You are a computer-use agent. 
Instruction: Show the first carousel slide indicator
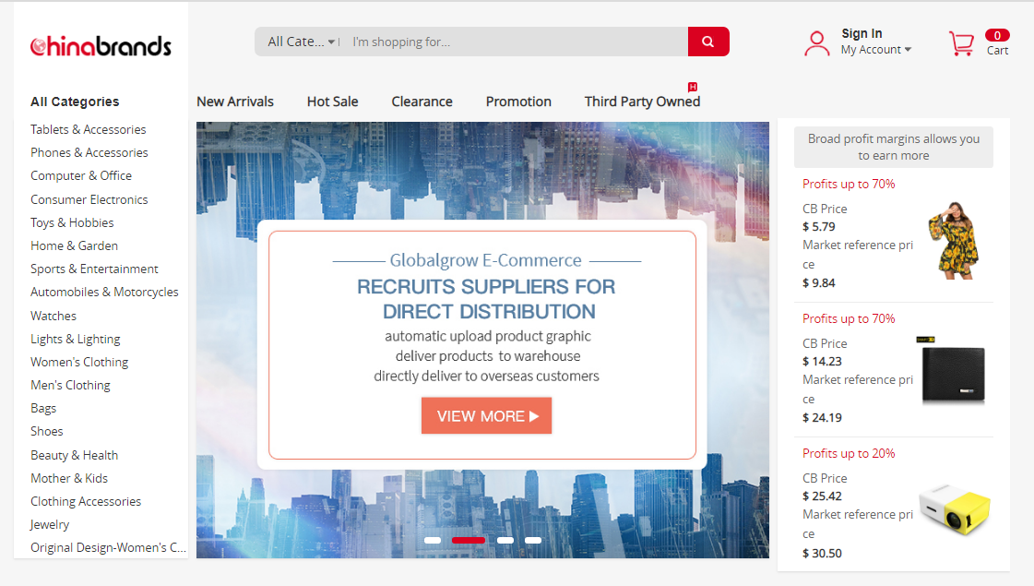click(433, 541)
